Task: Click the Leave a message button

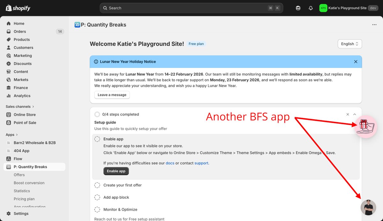Action: [112, 95]
